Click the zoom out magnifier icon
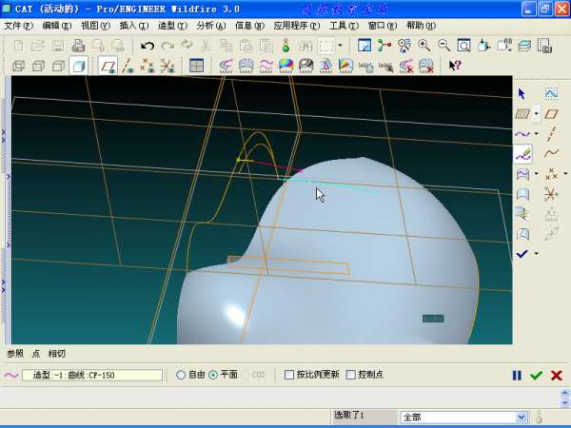 (x=443, y=46)
